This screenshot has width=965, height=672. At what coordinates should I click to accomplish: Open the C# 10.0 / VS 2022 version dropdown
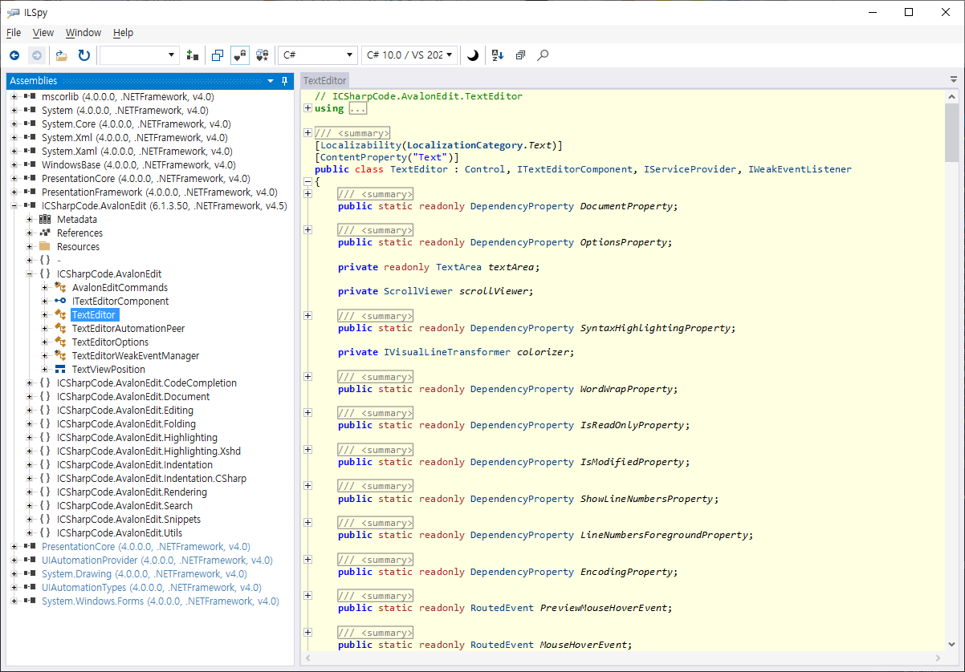click(409, 55)
